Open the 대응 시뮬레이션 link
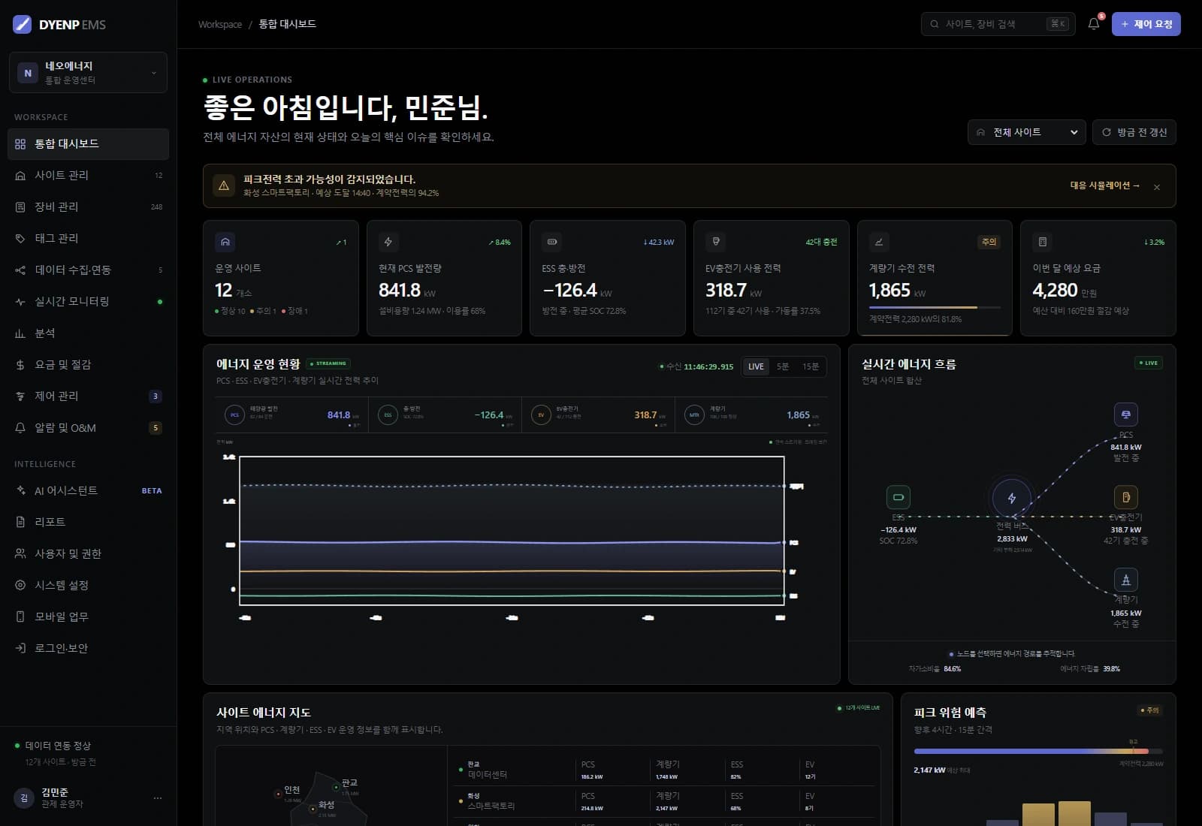This screenshot has width=1202, height=826. 1104,185
